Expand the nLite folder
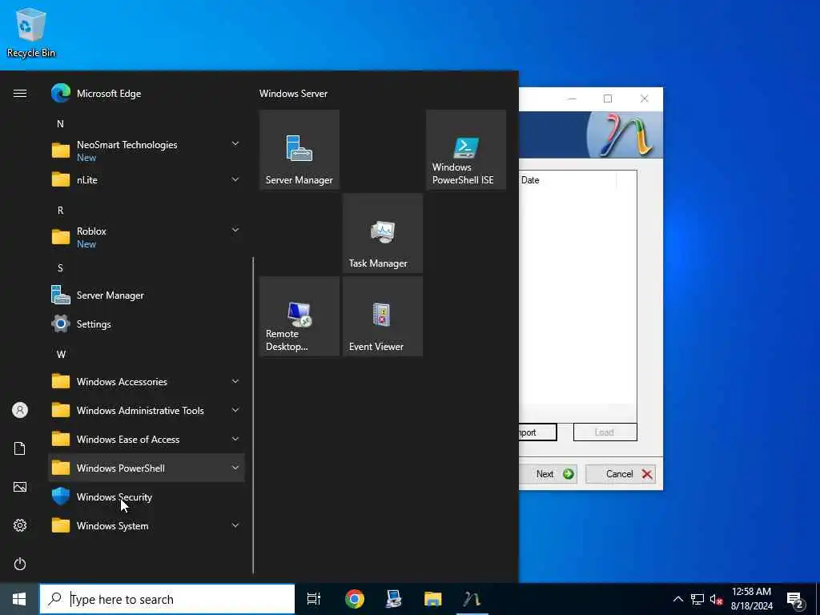 [147, 180]
